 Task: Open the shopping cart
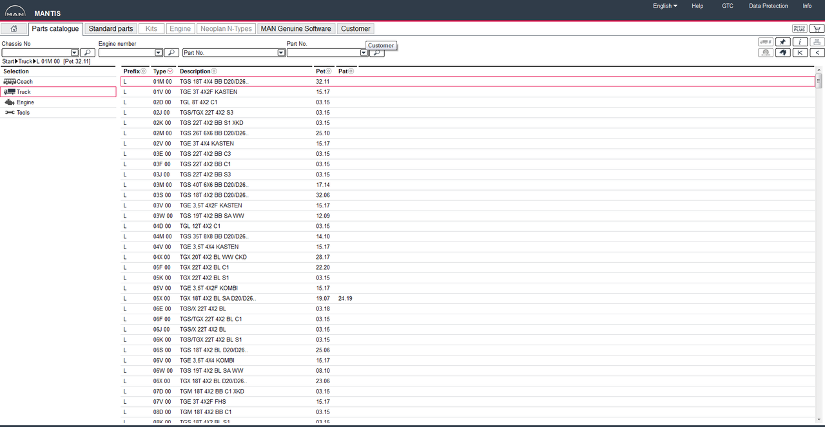817,29
